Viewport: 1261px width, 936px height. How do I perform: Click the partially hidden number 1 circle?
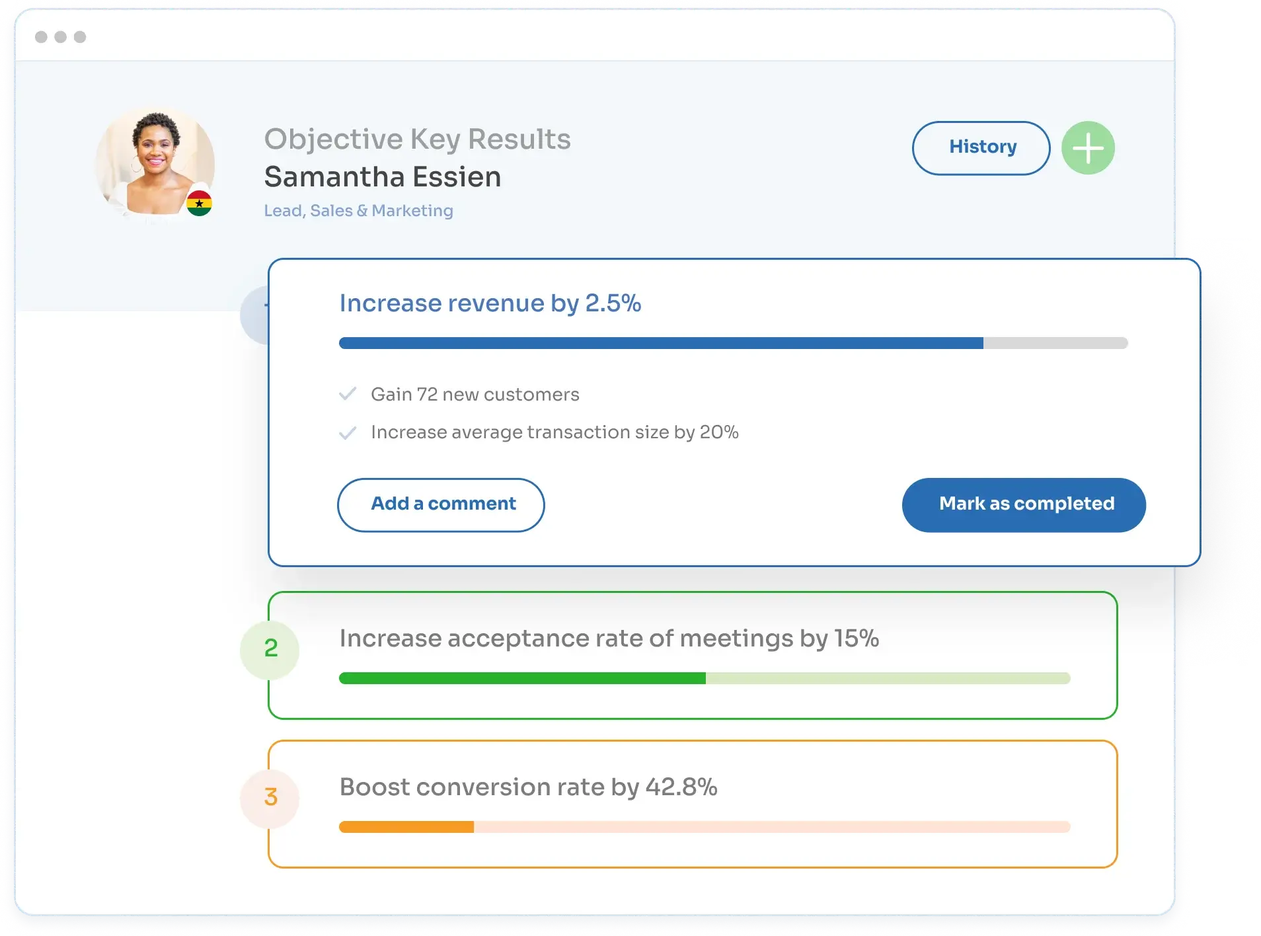pyautogui.click(x=254, y=315)
